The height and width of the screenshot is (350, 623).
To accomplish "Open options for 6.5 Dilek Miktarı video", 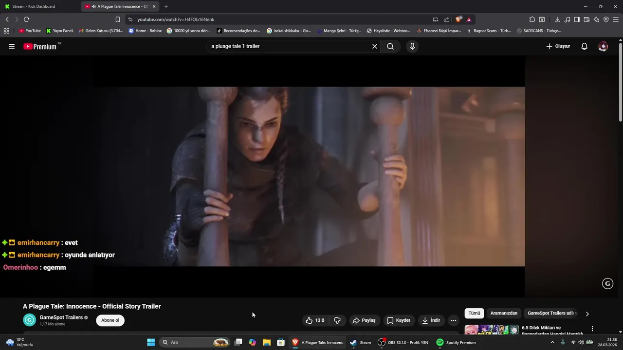I will click(x=592, y=329).
